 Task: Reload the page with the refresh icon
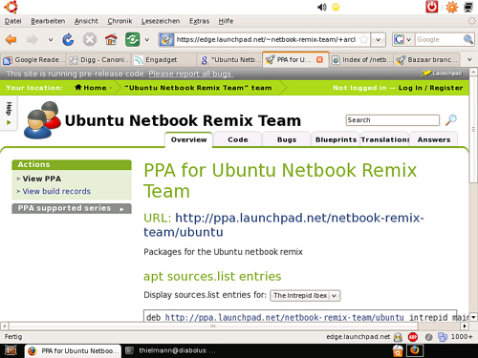(x=68, y=40)
